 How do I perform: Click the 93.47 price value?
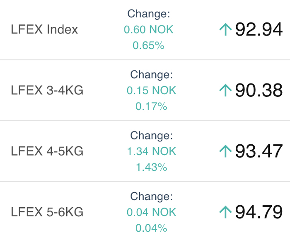(x=259, y=151)
